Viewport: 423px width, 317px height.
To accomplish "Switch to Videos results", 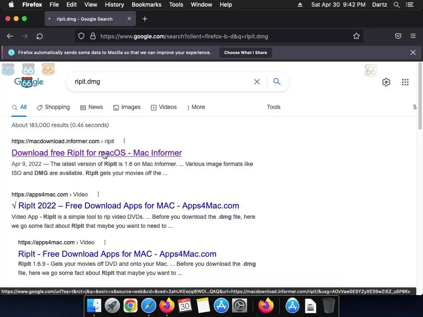I will coord(164,107).
